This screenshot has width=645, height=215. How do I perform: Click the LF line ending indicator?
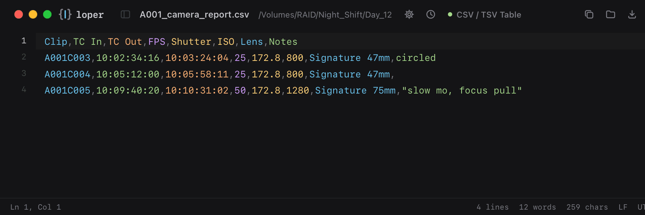tap(623, 207)
